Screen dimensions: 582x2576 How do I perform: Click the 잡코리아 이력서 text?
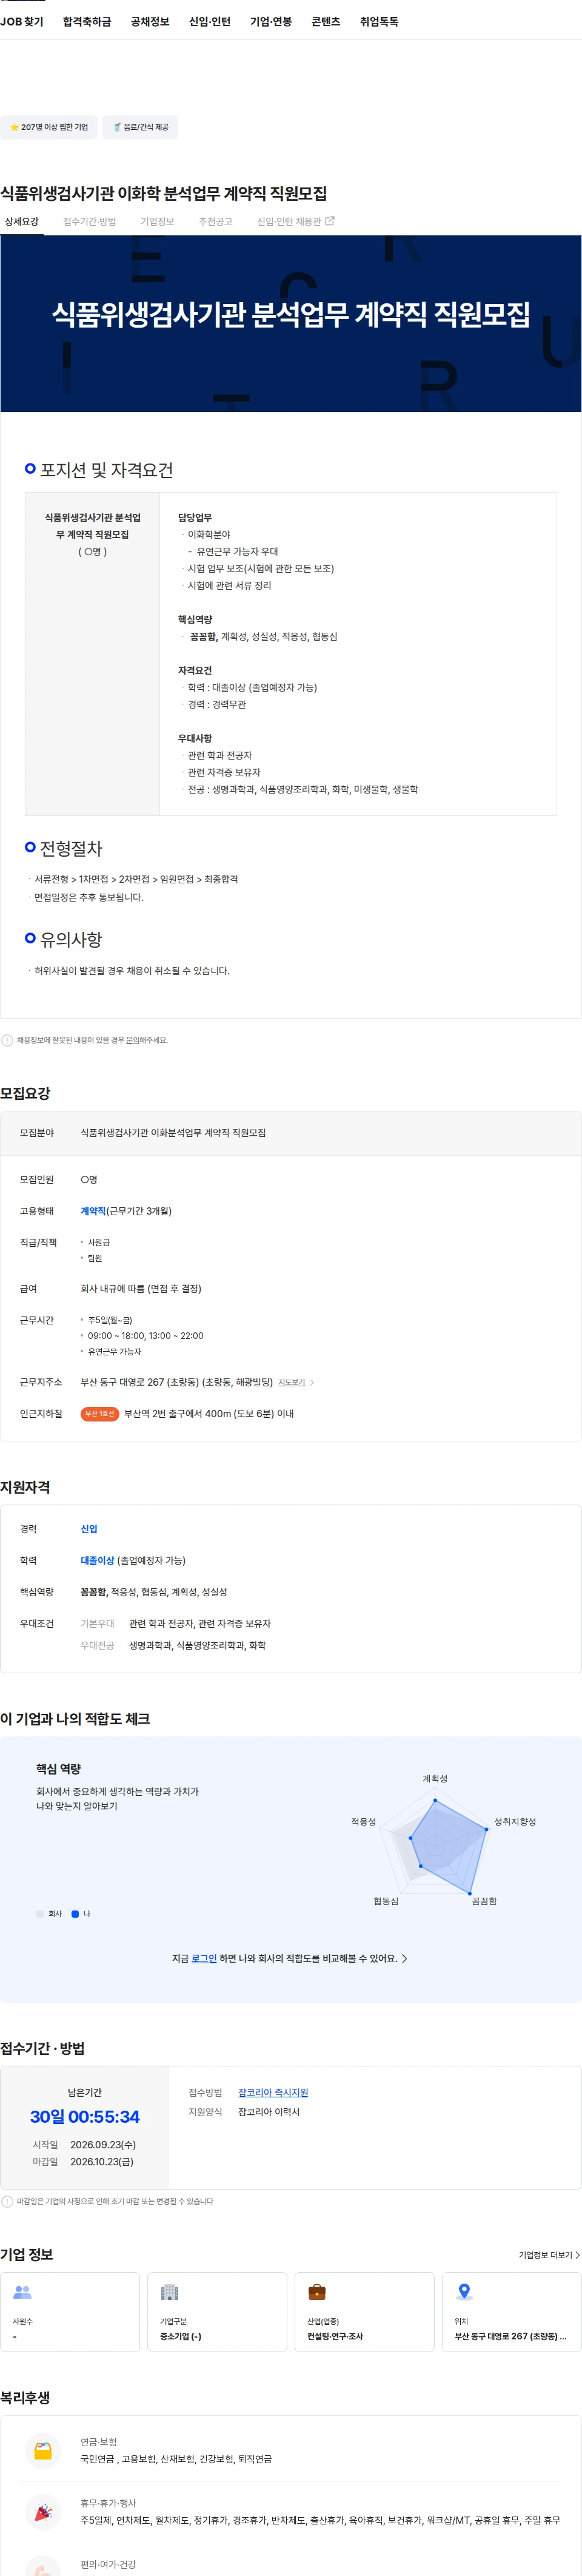click(269, 2111)
